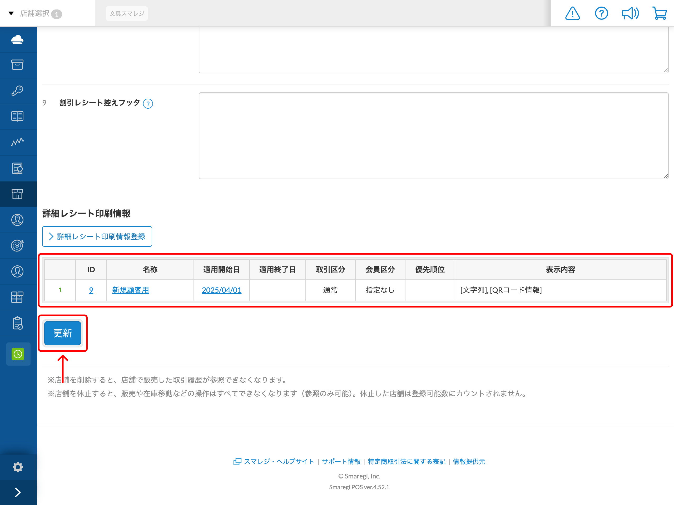Click the 表示内容 column header
This screenshot has width=674, height=505.
click(560, 269)
